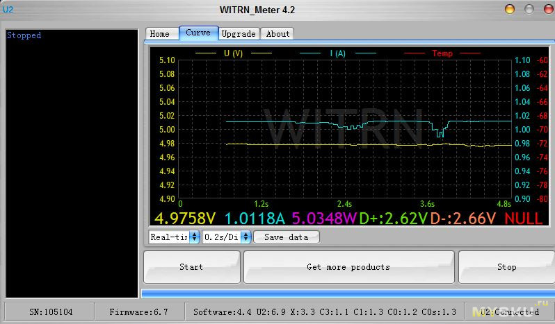This screenshot has width=555, height=324.
Task: Click the 5.0348W power reading
Action: click(324, 219)
